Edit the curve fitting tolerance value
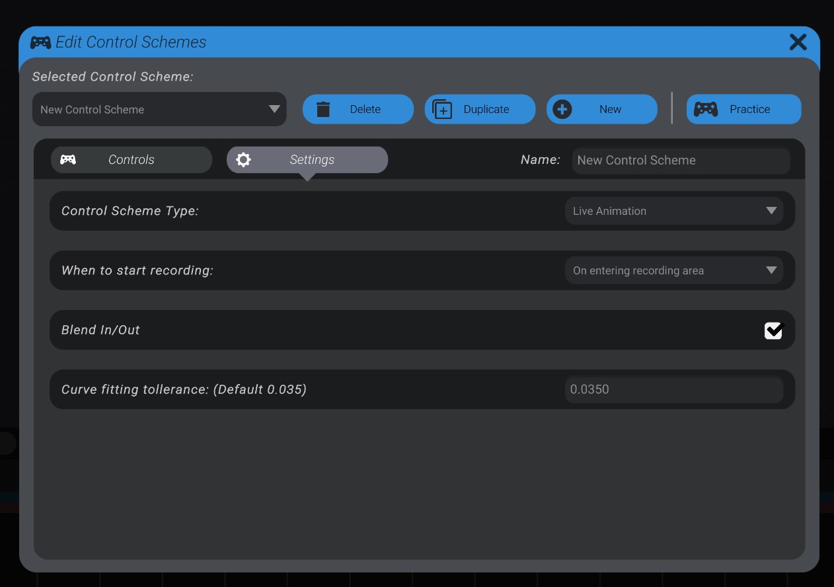 pyautogui.click(x=673, y=389)
